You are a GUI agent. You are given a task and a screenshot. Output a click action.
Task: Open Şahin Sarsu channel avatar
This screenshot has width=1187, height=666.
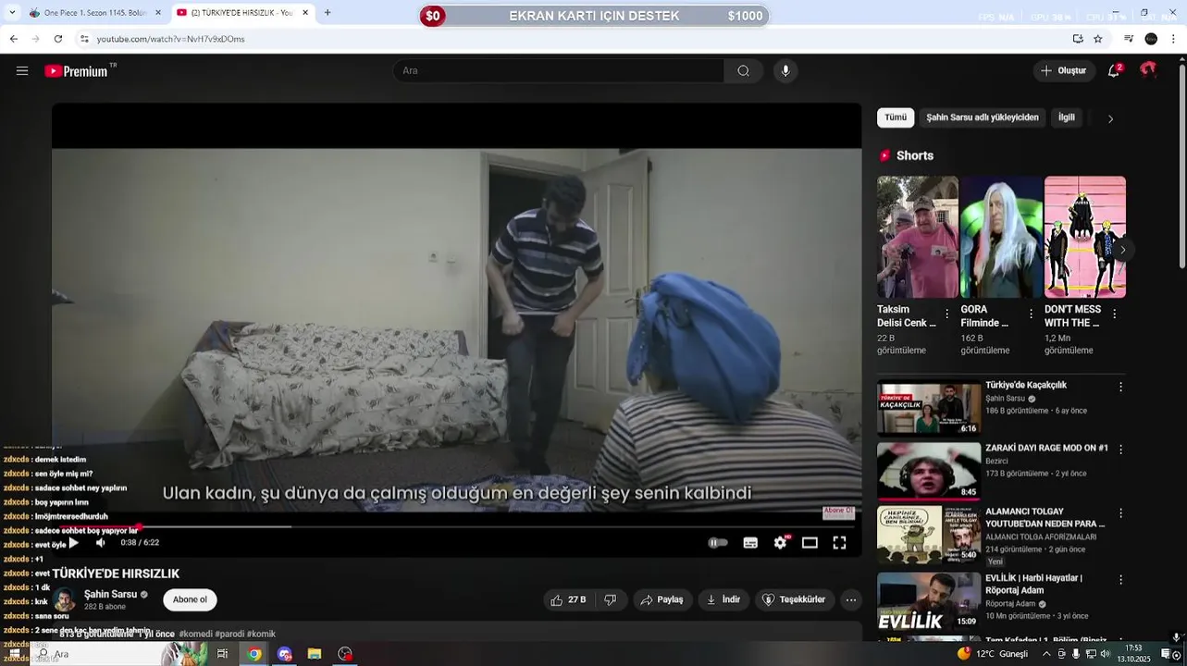64,599
